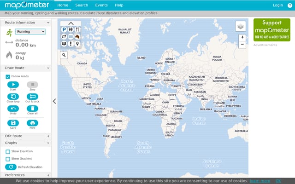Enable the Show Elevation checkbox
The width and height of the screenshot is (295, 184).
8,152
